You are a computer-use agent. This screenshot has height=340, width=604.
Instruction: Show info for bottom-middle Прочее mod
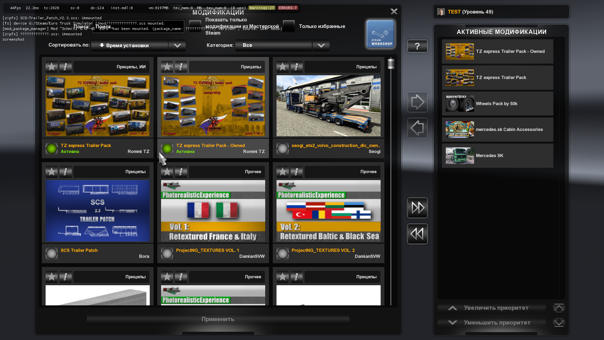181,277
